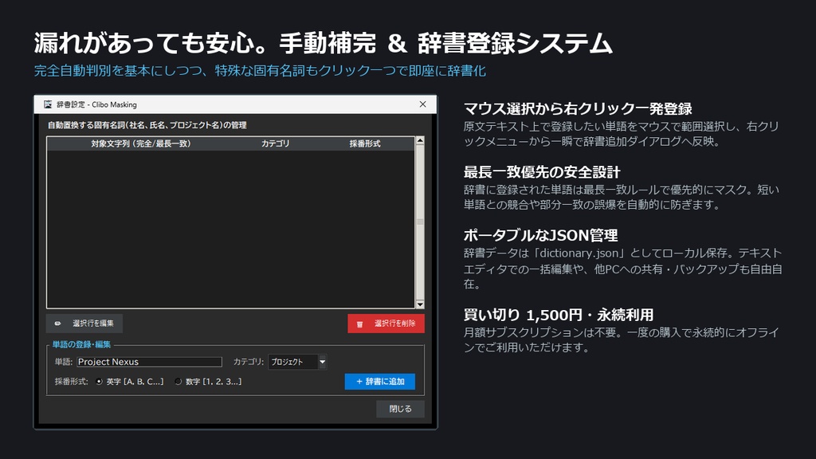Click the 対象文字列 column header
Viewport: 816px width, 459px height.
[141, 143]
